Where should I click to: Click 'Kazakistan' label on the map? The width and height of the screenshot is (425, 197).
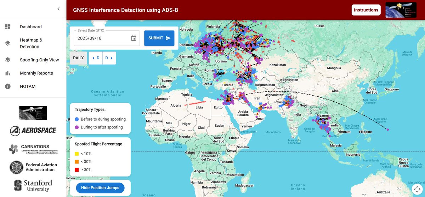(x=277, y=65)
